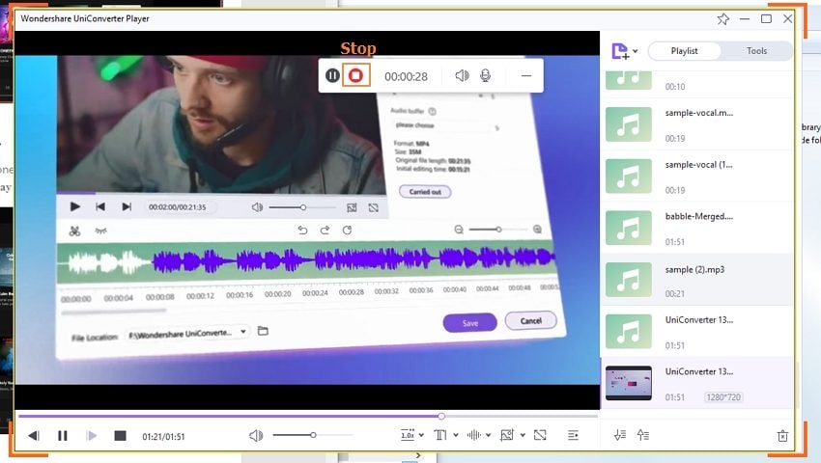This screenshot has height=463, width=821.
Task: Click the 1280*720 resolution badge
Action: 723,397
